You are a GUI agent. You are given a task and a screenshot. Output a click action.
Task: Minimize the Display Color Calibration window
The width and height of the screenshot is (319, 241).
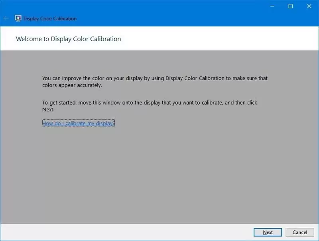tap(272, 6)
